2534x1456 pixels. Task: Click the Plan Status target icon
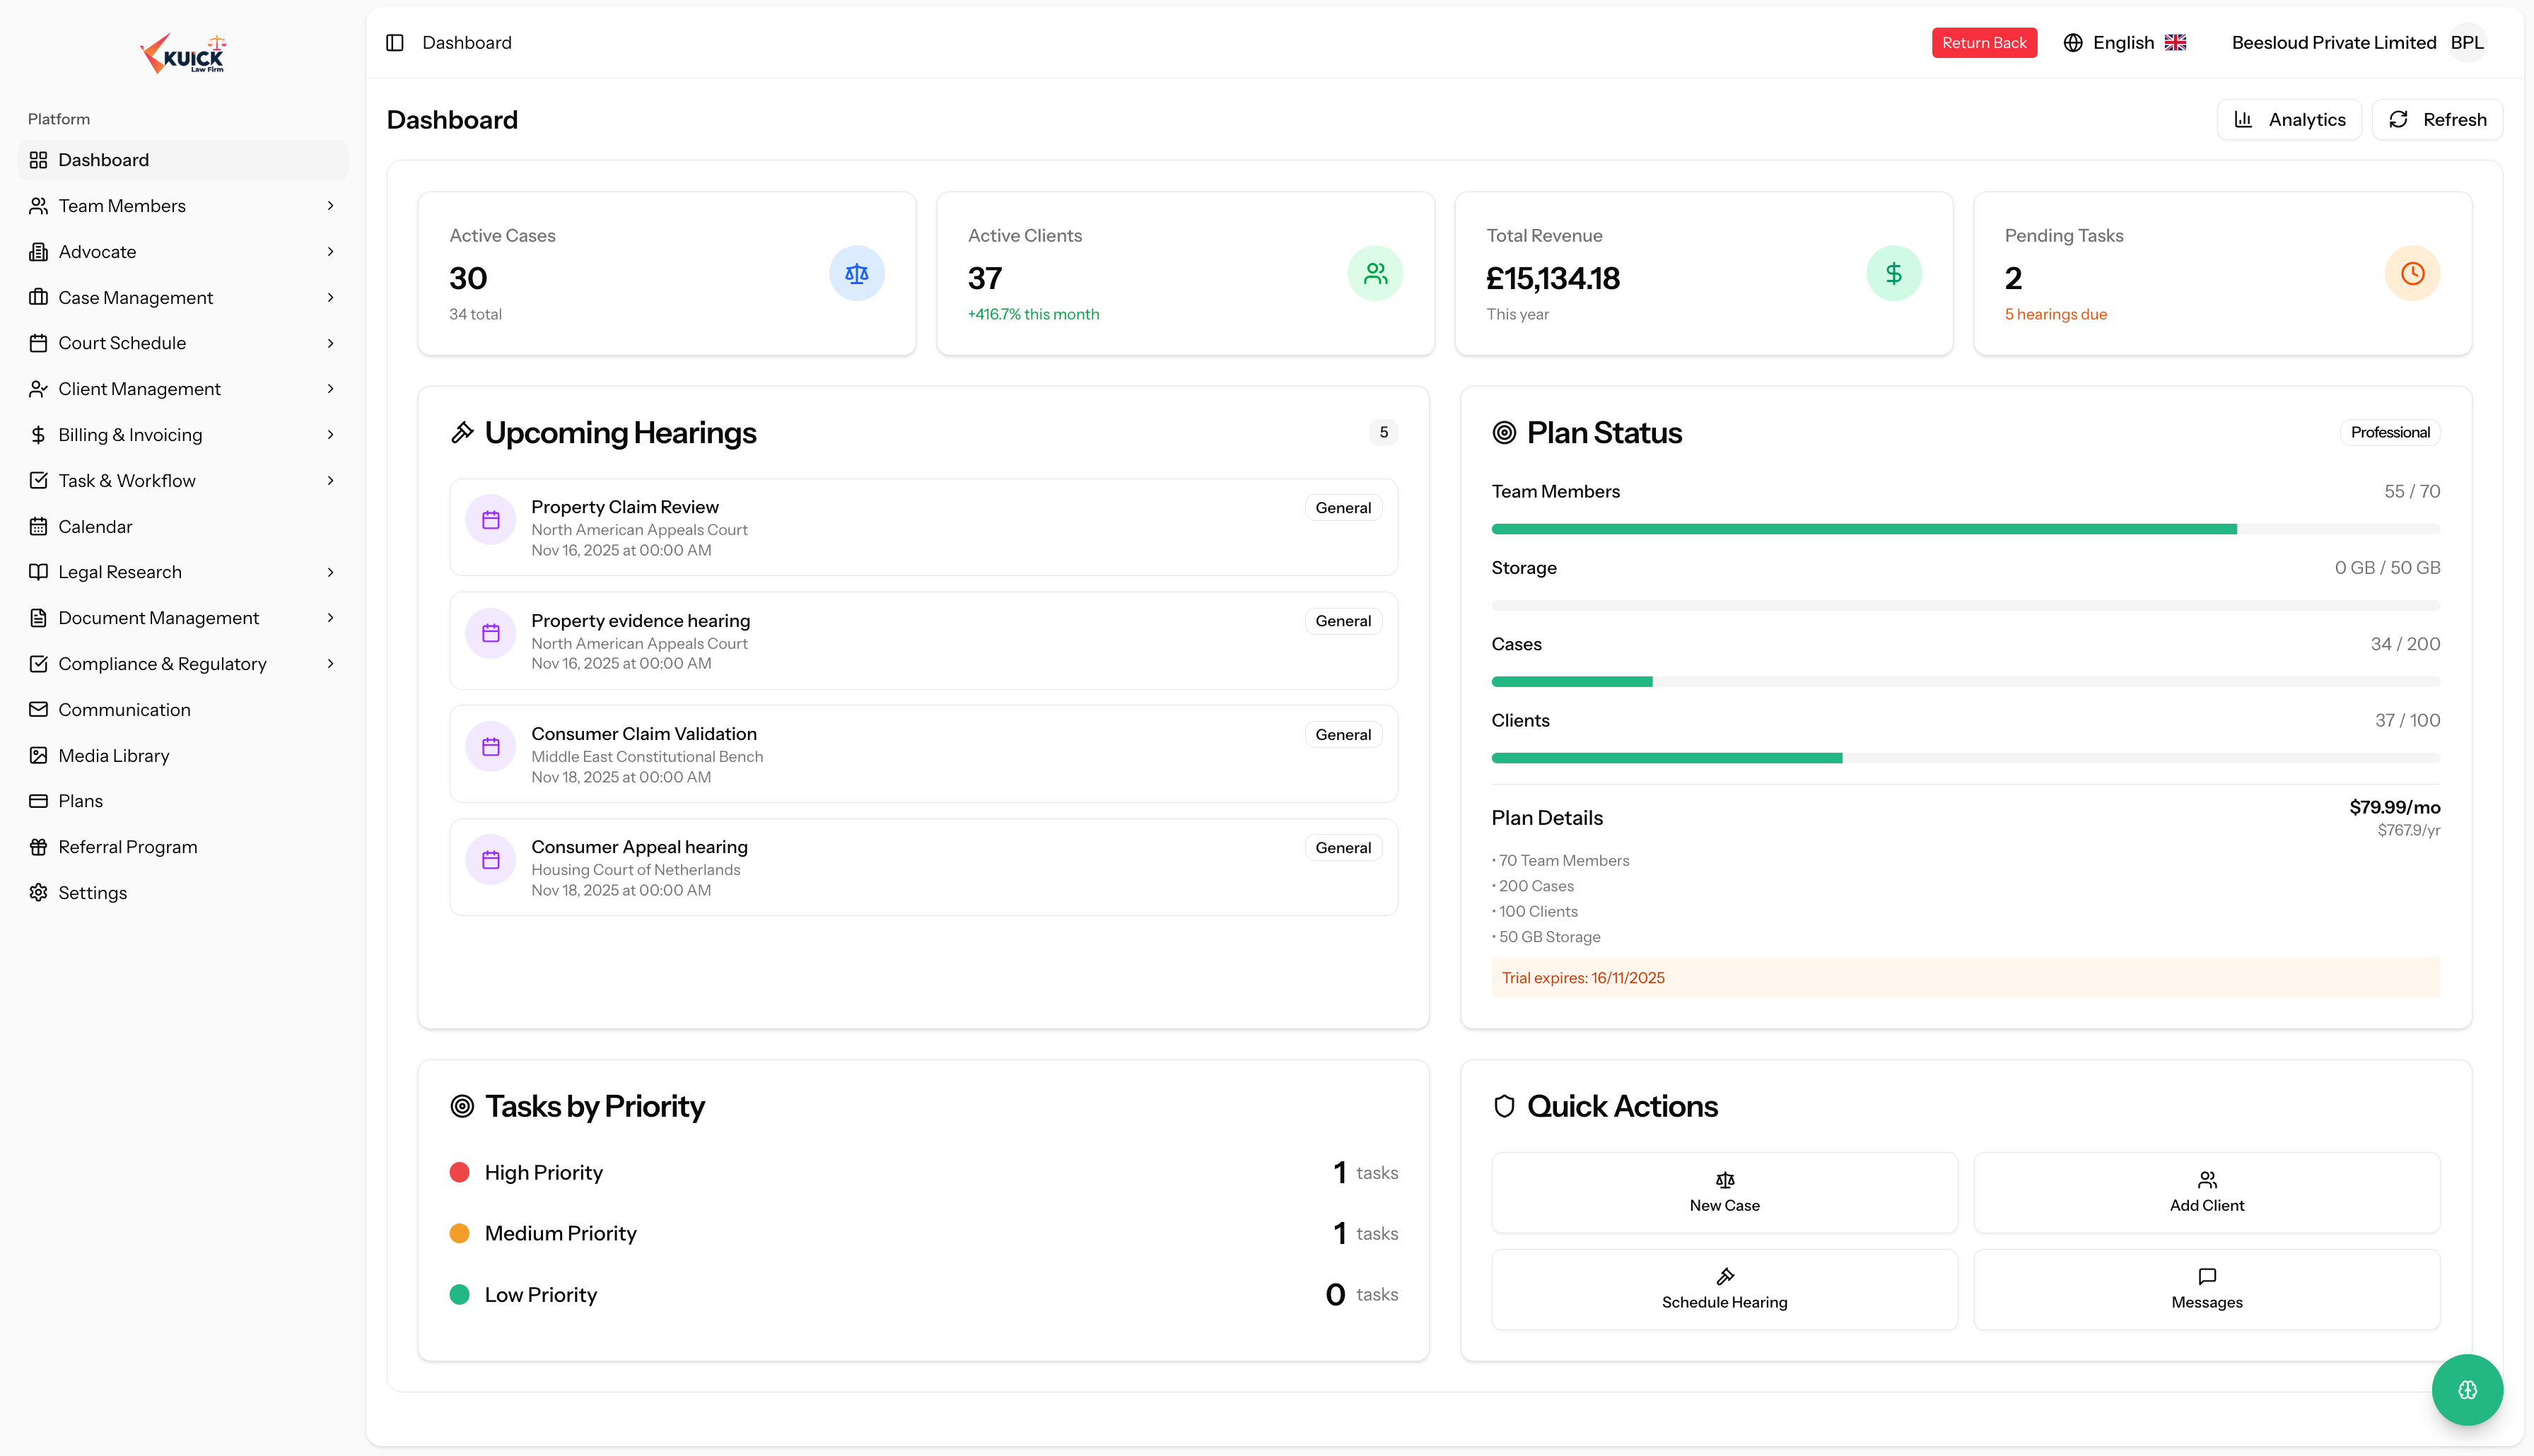[x=1504, y=432]
